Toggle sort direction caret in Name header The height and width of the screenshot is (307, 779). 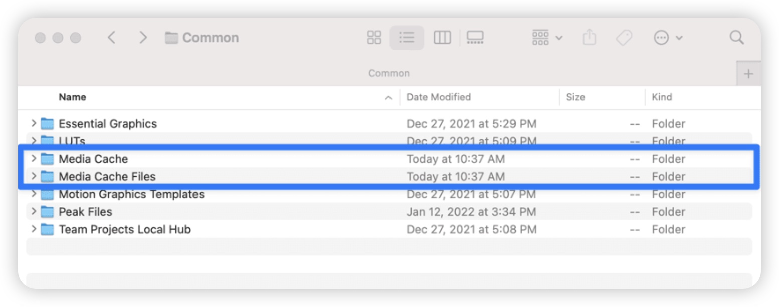tap(388, 98)
